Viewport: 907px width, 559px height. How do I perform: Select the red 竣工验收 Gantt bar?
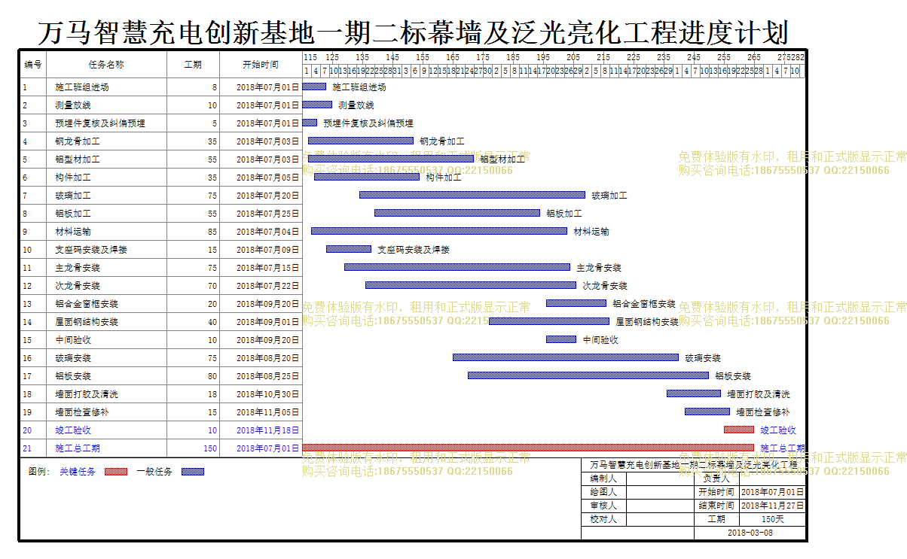[x=739, y=430]
